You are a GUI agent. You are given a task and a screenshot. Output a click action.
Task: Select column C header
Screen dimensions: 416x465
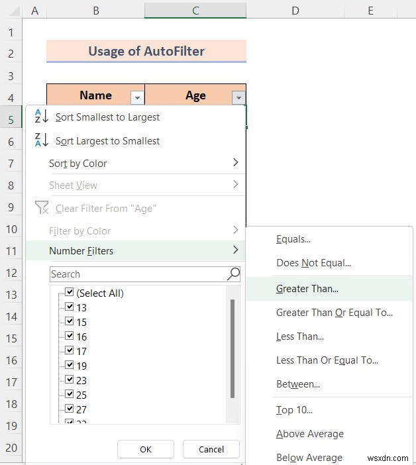(x=195, y=11)
